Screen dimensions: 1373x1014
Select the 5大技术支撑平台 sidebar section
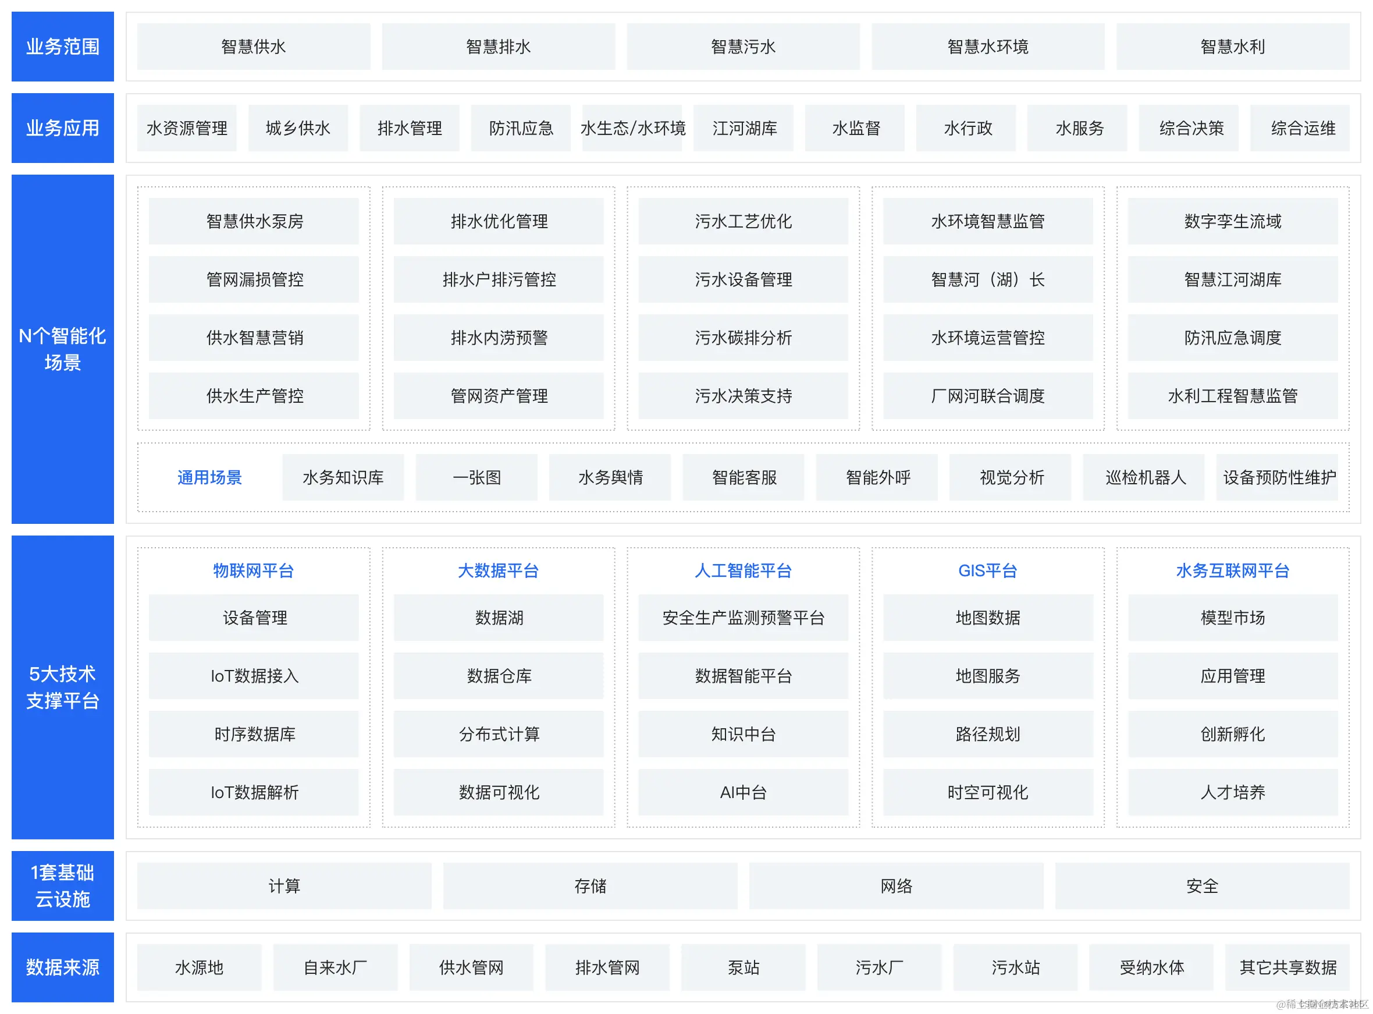[63, 687]
